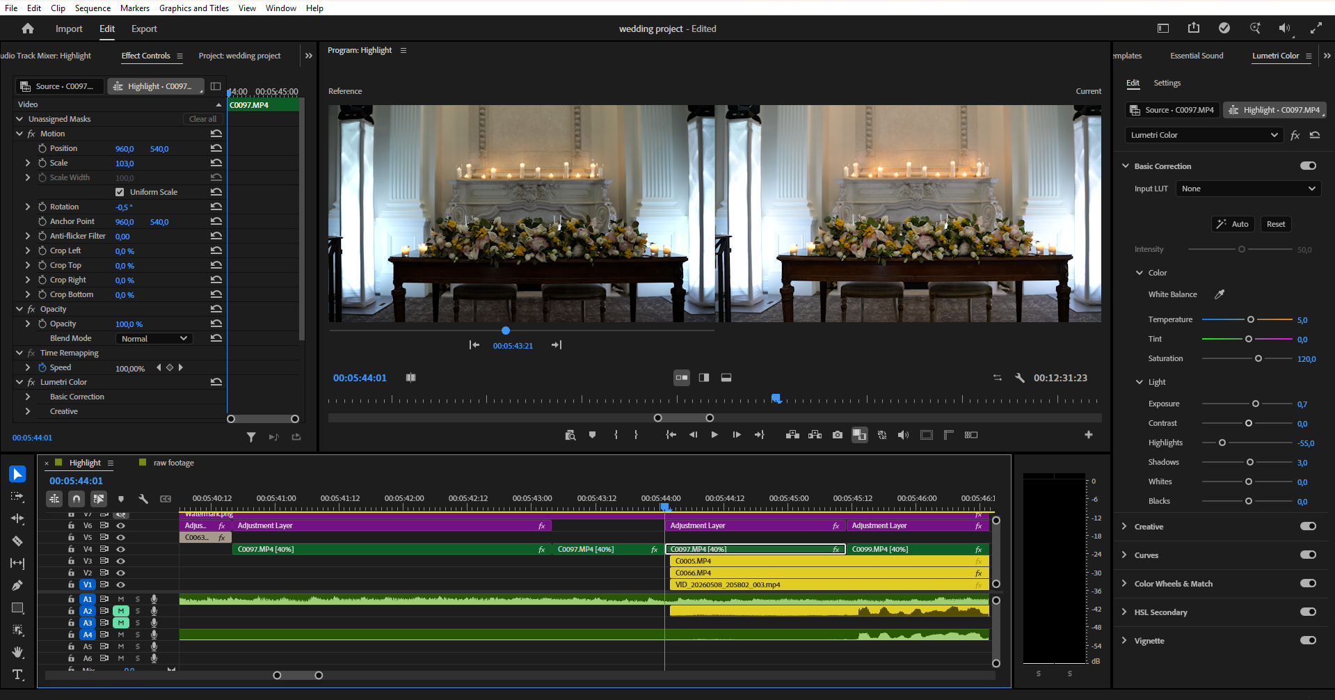Collapse the Motion effect properties
1335x700 pixels.
19,134
